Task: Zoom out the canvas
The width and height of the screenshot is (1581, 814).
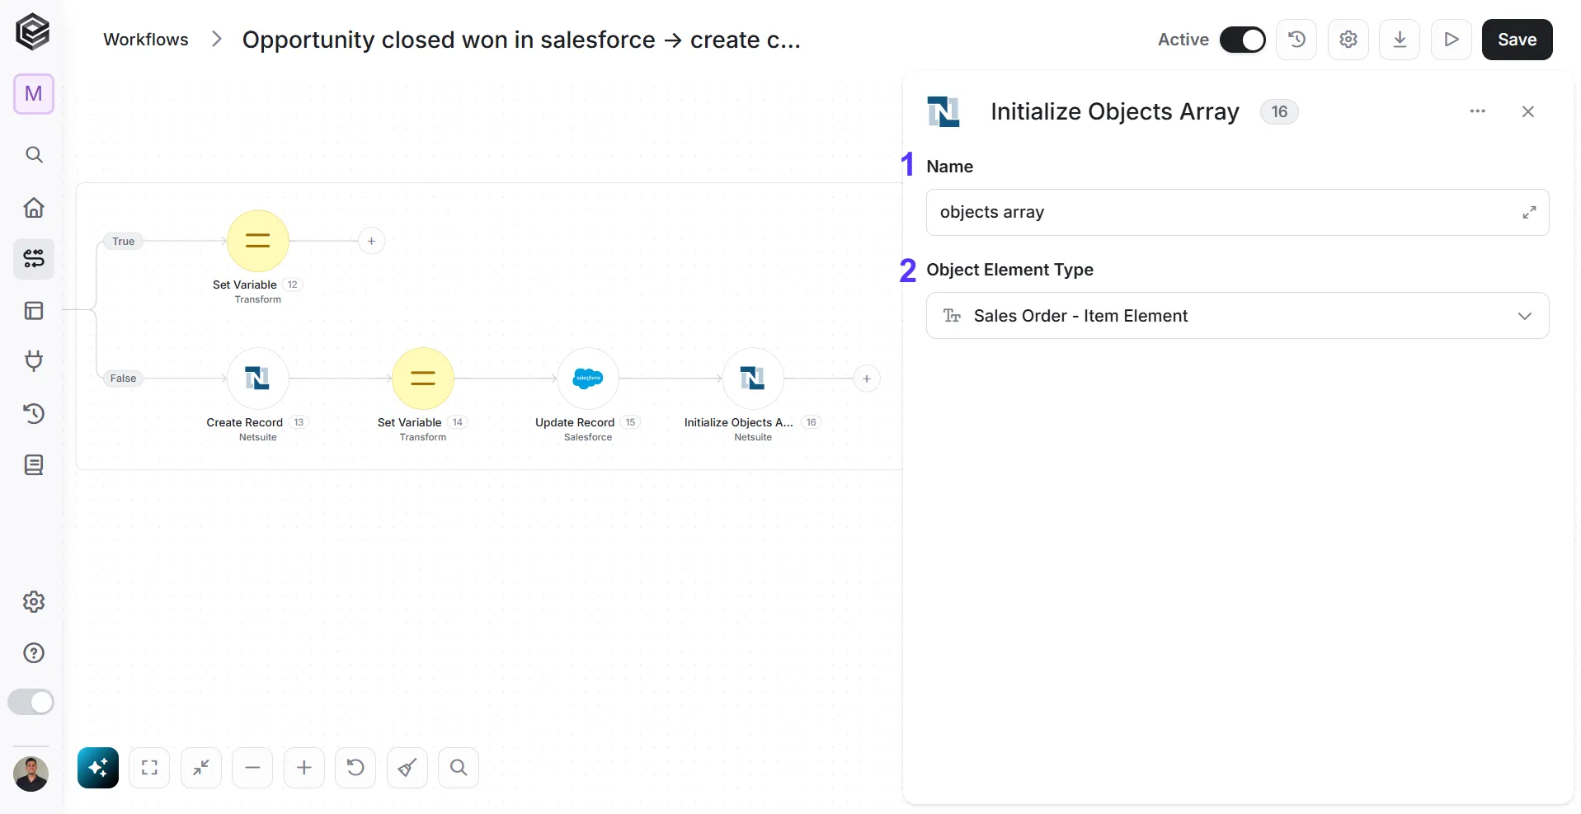Action: 252,768
